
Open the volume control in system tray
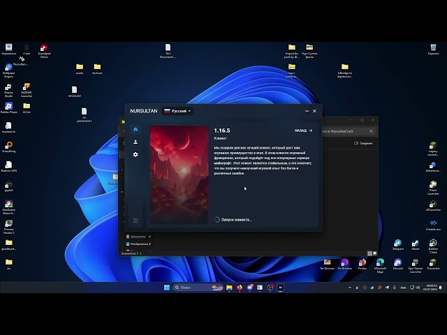[418, 288]
